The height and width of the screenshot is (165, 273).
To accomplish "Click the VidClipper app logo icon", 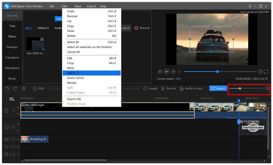I will [x=7, y=6].
